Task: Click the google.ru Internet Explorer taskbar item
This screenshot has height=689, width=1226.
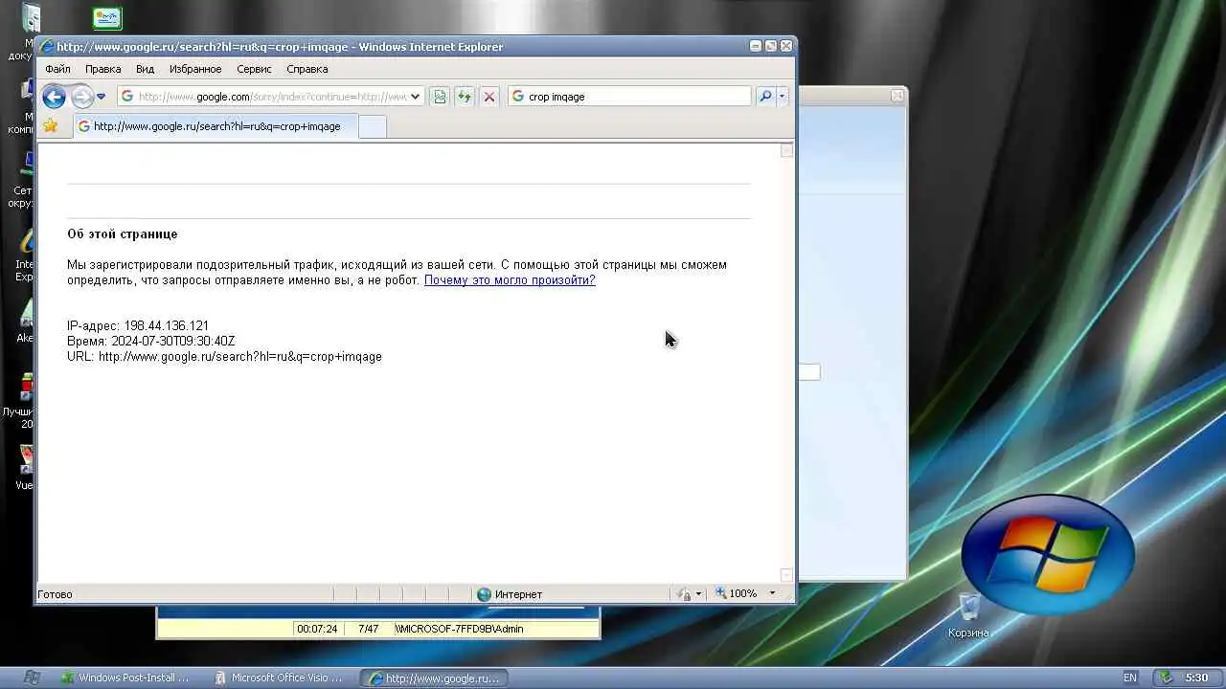Action: coord(434,678)
